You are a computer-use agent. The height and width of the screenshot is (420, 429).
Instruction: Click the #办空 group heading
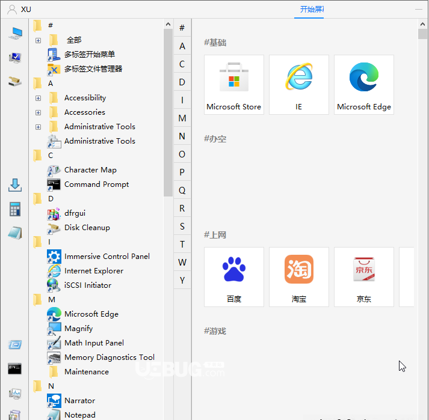pos(215,139)
